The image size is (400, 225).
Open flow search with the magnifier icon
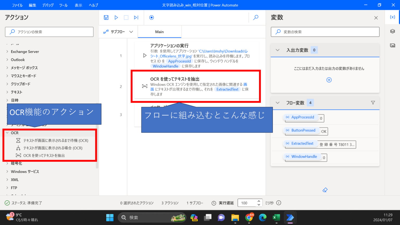(255, 17)
